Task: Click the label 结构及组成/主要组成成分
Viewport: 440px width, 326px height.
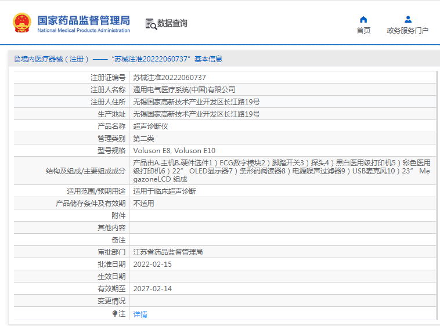Action: point(85,171)
